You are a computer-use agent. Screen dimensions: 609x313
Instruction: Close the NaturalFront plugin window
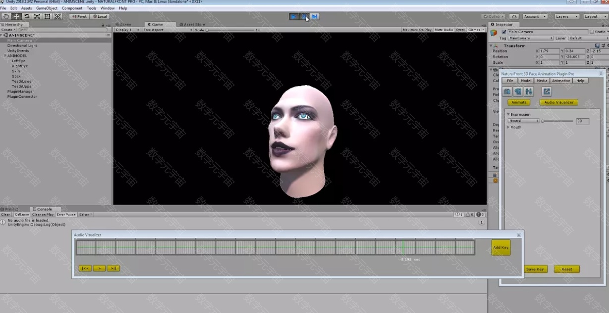click(x=601, y=74)
